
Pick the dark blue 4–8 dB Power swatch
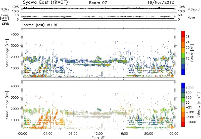(183, 66)
